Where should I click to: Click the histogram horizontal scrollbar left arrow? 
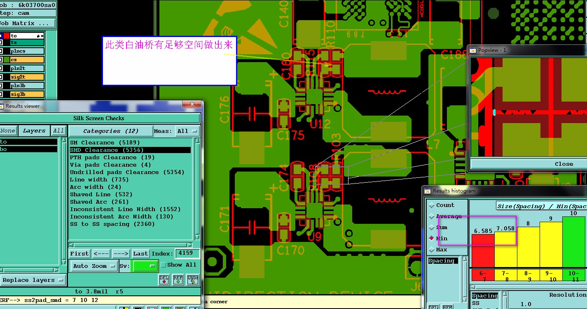[473, 287]
